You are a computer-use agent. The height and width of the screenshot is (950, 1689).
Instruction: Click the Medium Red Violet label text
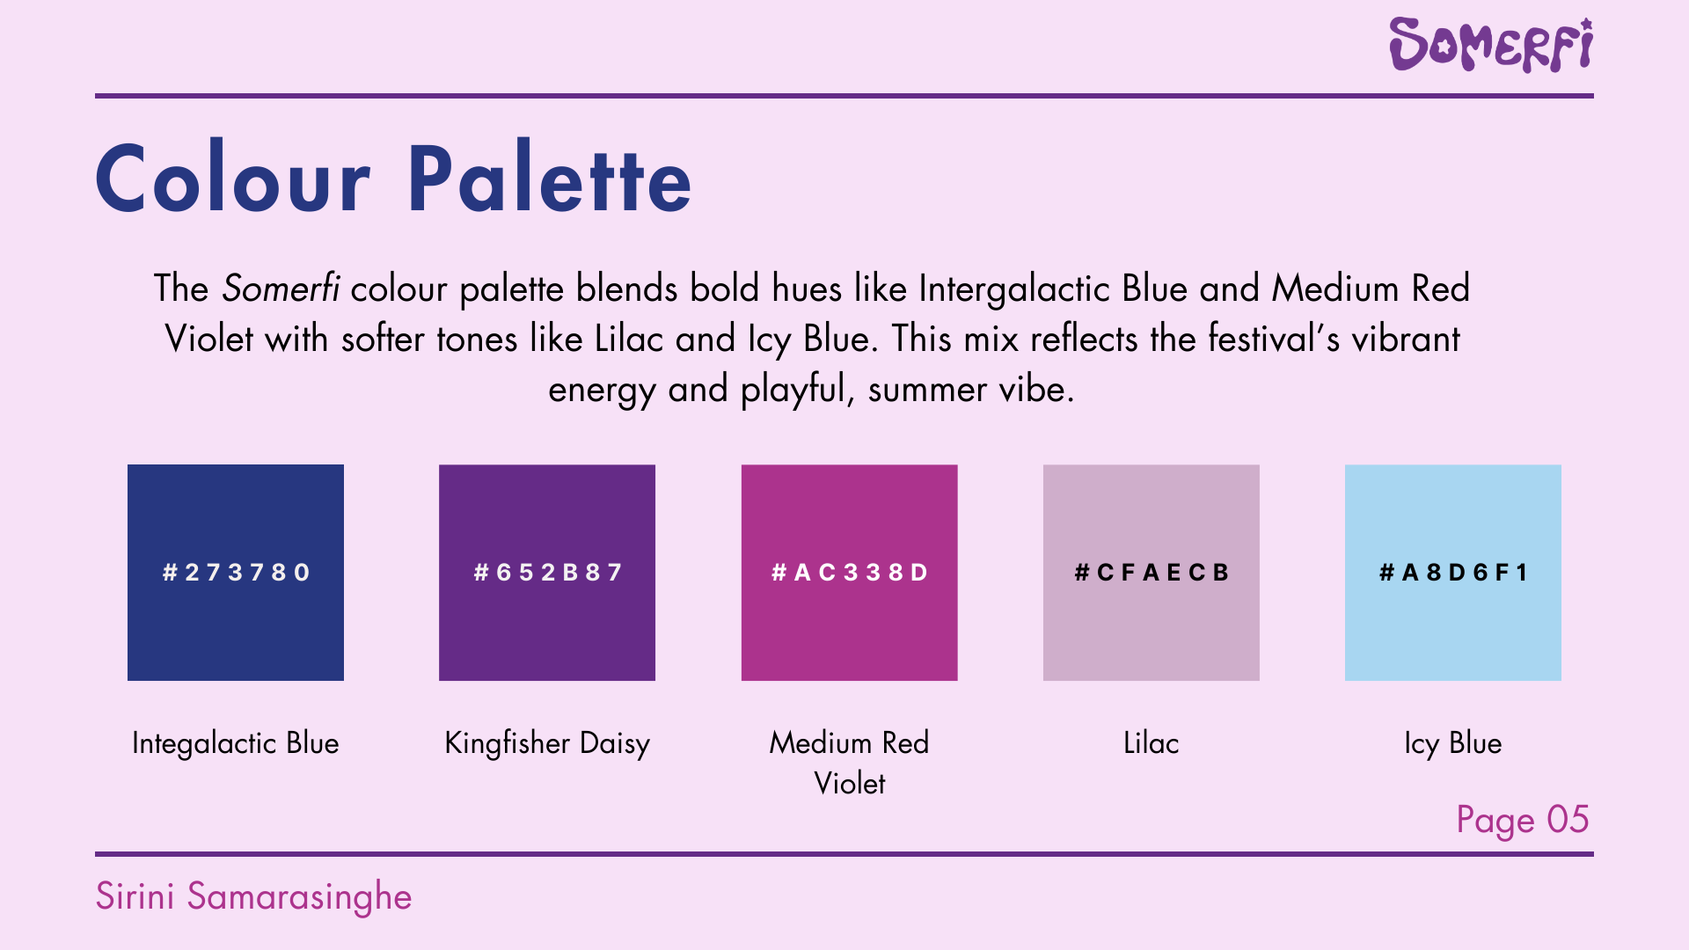click(x=849, y=763)
